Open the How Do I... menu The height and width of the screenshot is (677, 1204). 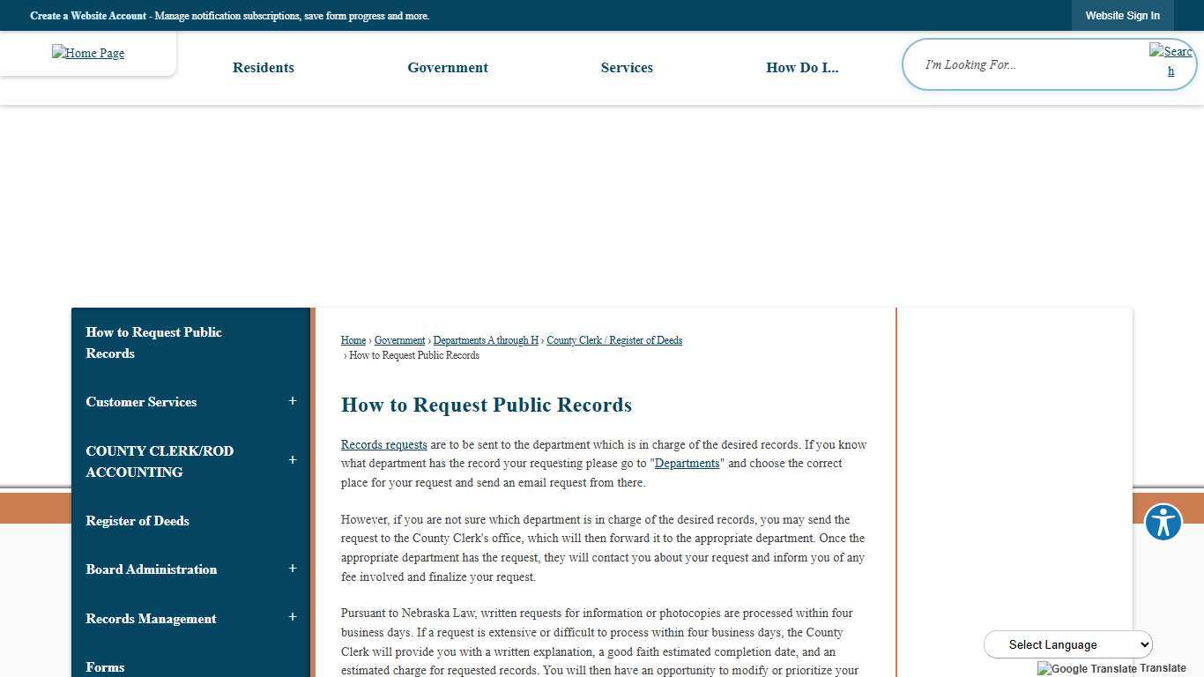(802, 67)
